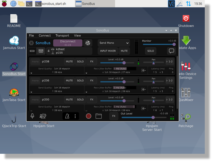Toggle monitor SOLO button
Image resolution: width=212 pixels, height=161 pixels.
[x=151, y=51]
